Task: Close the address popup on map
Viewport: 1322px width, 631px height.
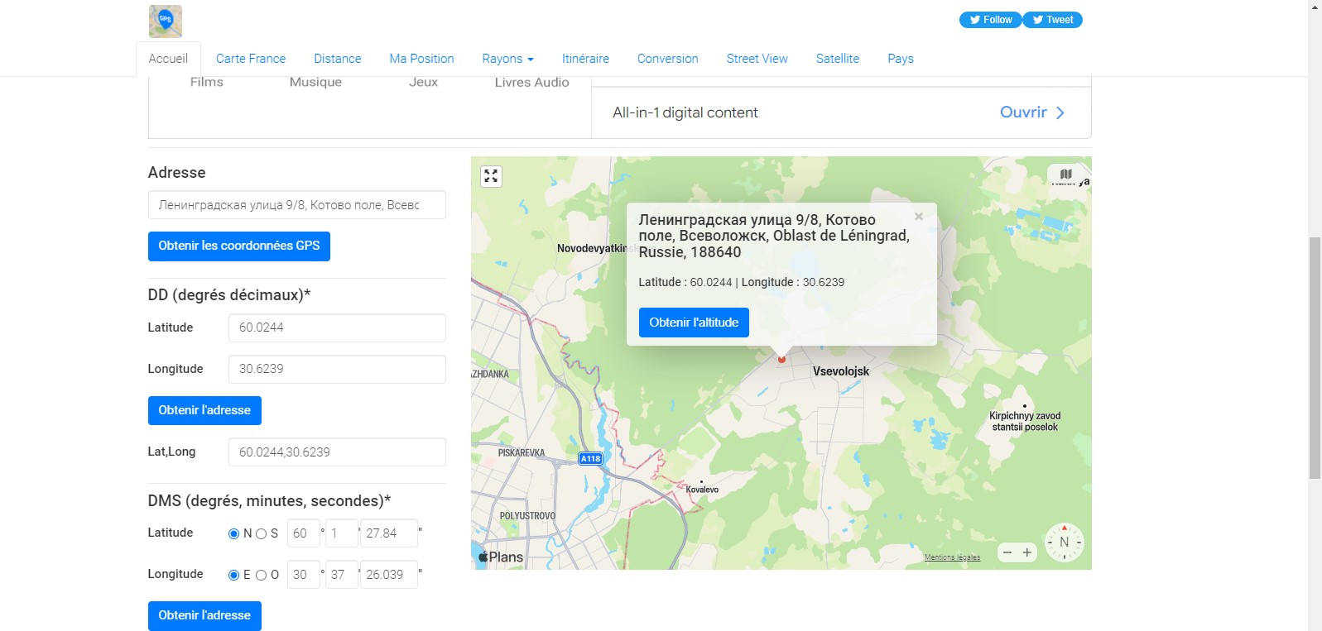Action: click(x=918, y=217)
